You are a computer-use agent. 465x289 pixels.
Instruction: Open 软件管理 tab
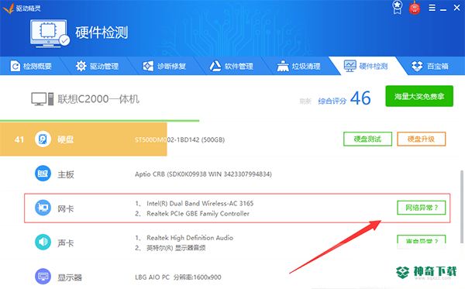(x=231, y=66)
